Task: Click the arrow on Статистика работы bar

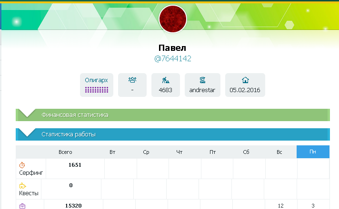Action: coord(27,133)
